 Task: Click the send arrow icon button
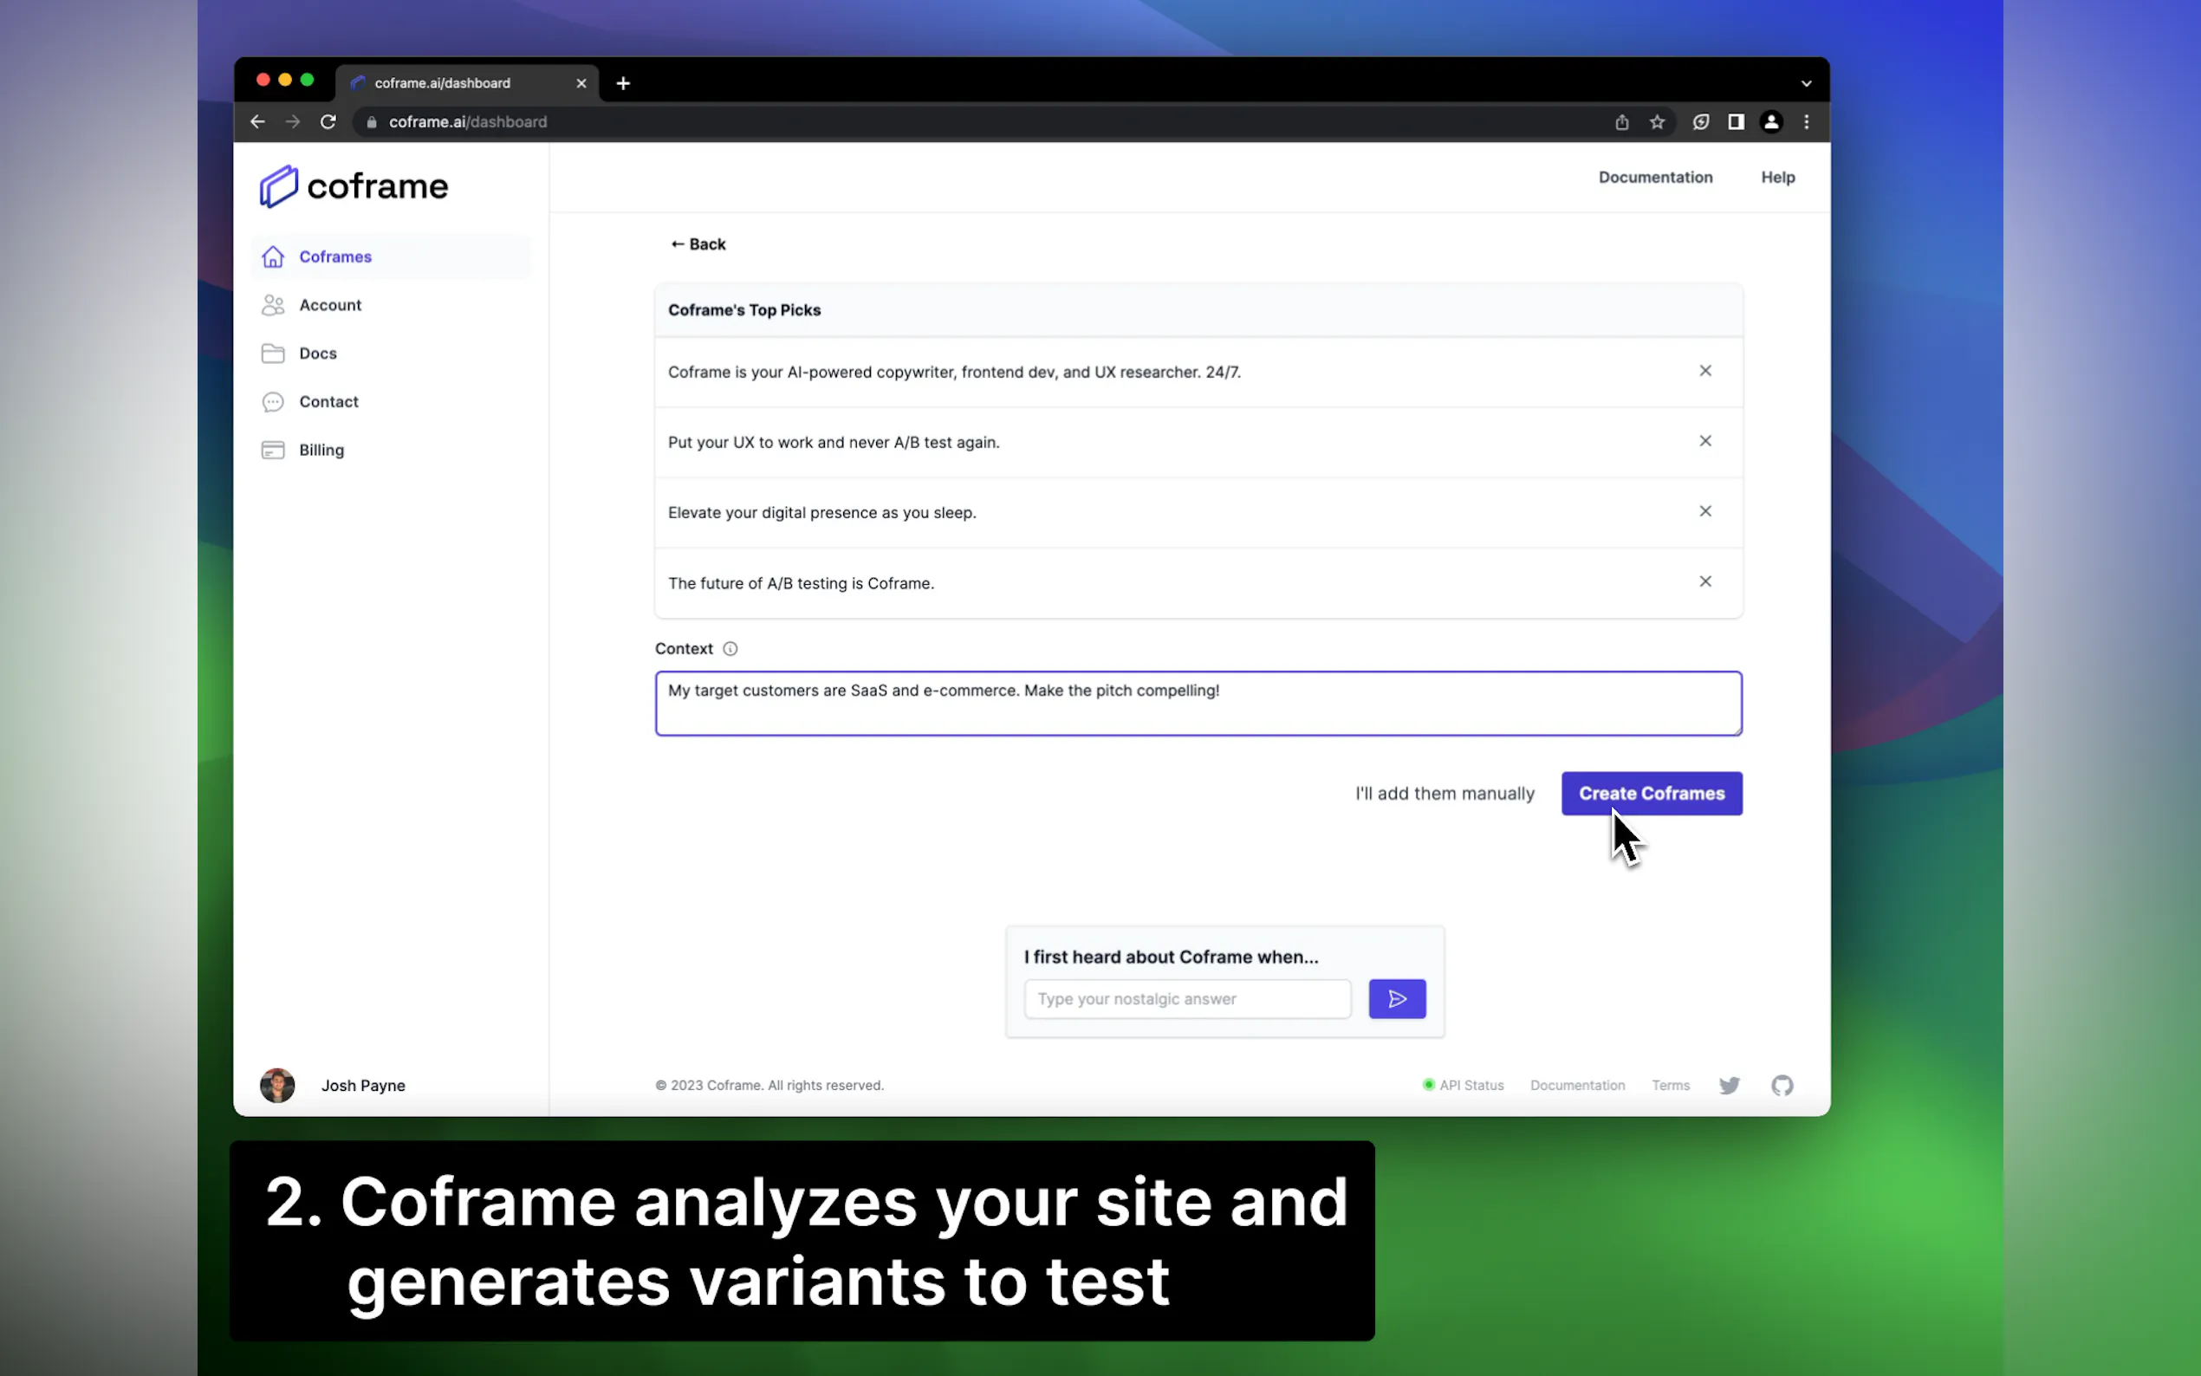(1397, 998)
